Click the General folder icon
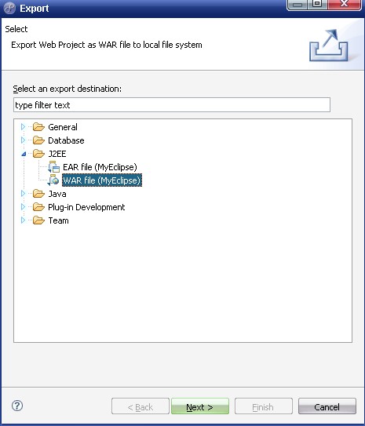The height and width of the screenshot is (426, 365). pyautogui.click(x=38, y=127)
